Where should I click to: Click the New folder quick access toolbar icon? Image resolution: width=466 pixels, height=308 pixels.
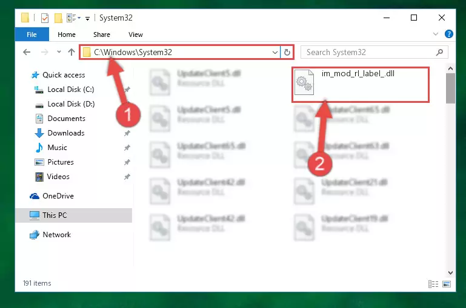[58, 18]
